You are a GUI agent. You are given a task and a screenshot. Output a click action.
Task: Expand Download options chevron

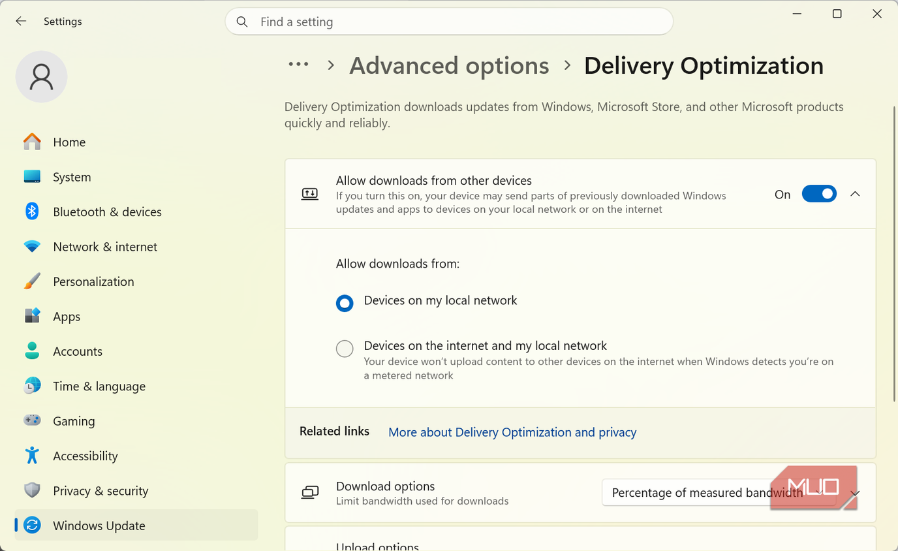(x=855, y=493)
